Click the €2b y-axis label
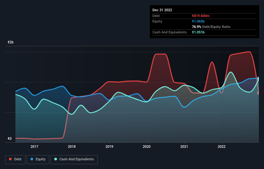This screenshot has height=169, width=264. (x=11, y=42)
